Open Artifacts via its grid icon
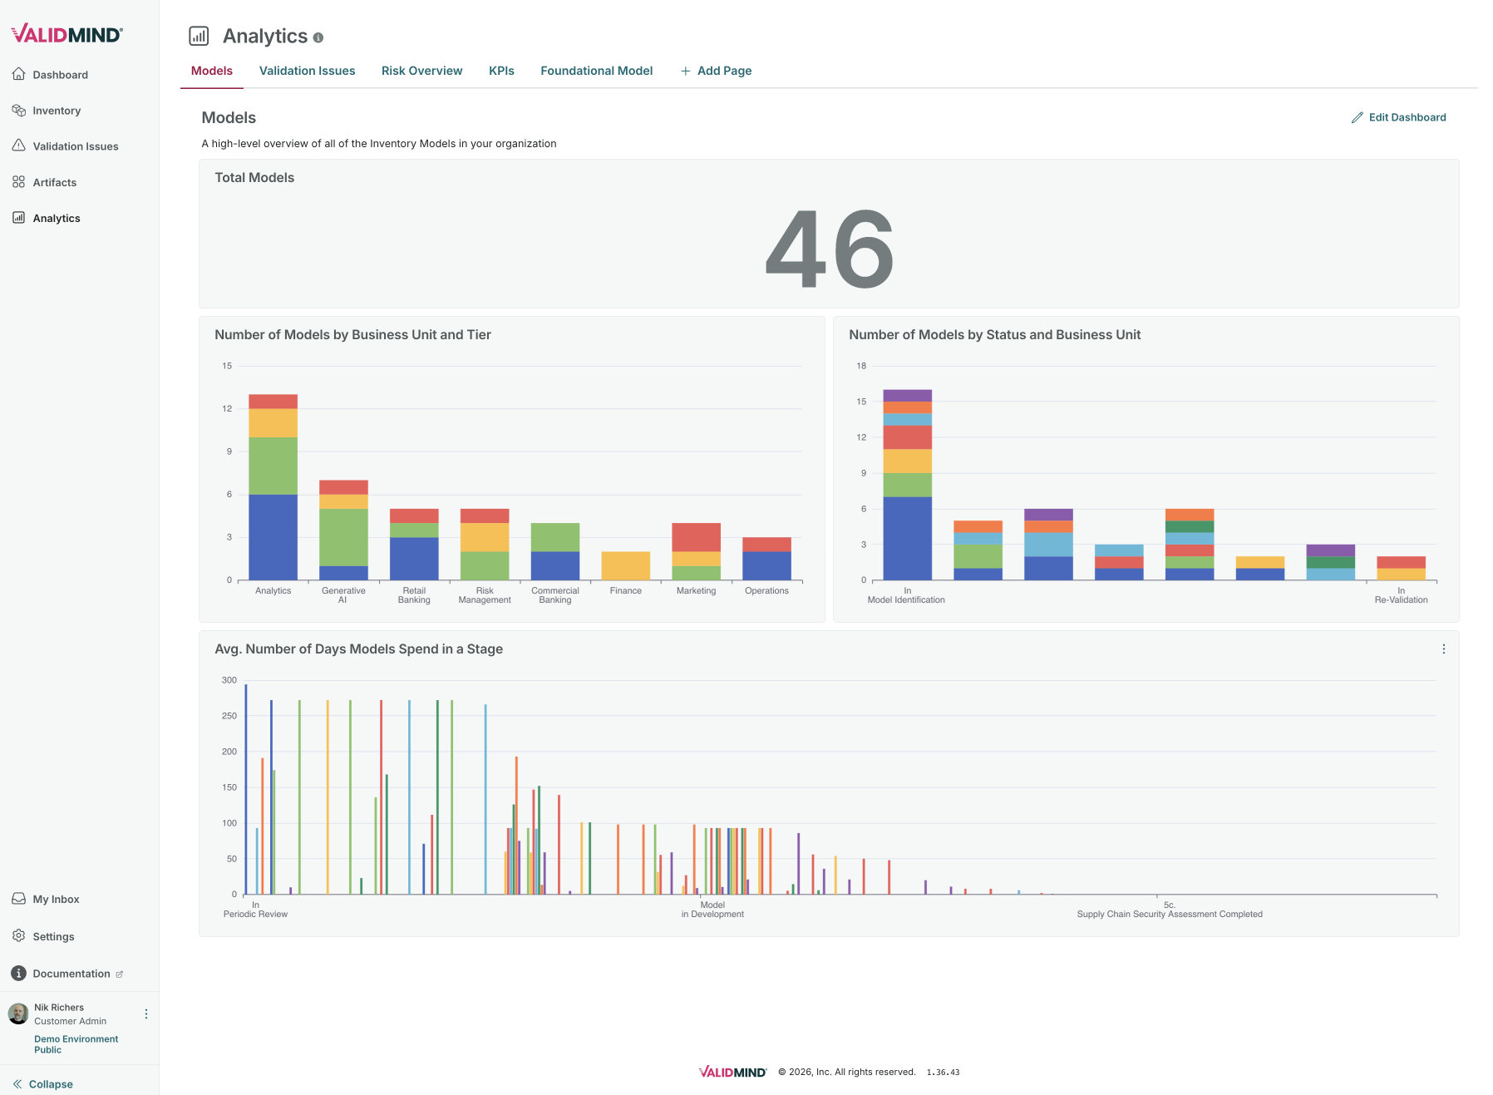Viewport: 1493px width, 1095px height. [x=18, y=182]
